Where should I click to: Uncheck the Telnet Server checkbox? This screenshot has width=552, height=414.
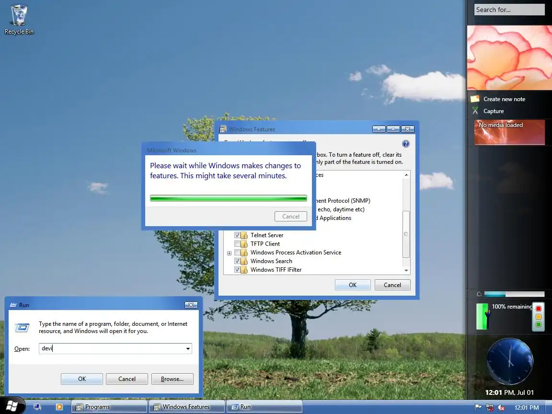[237, 235]
